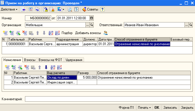
Task: Delete row icon on the Начисления tab toolbar
Action: [27, 67]
